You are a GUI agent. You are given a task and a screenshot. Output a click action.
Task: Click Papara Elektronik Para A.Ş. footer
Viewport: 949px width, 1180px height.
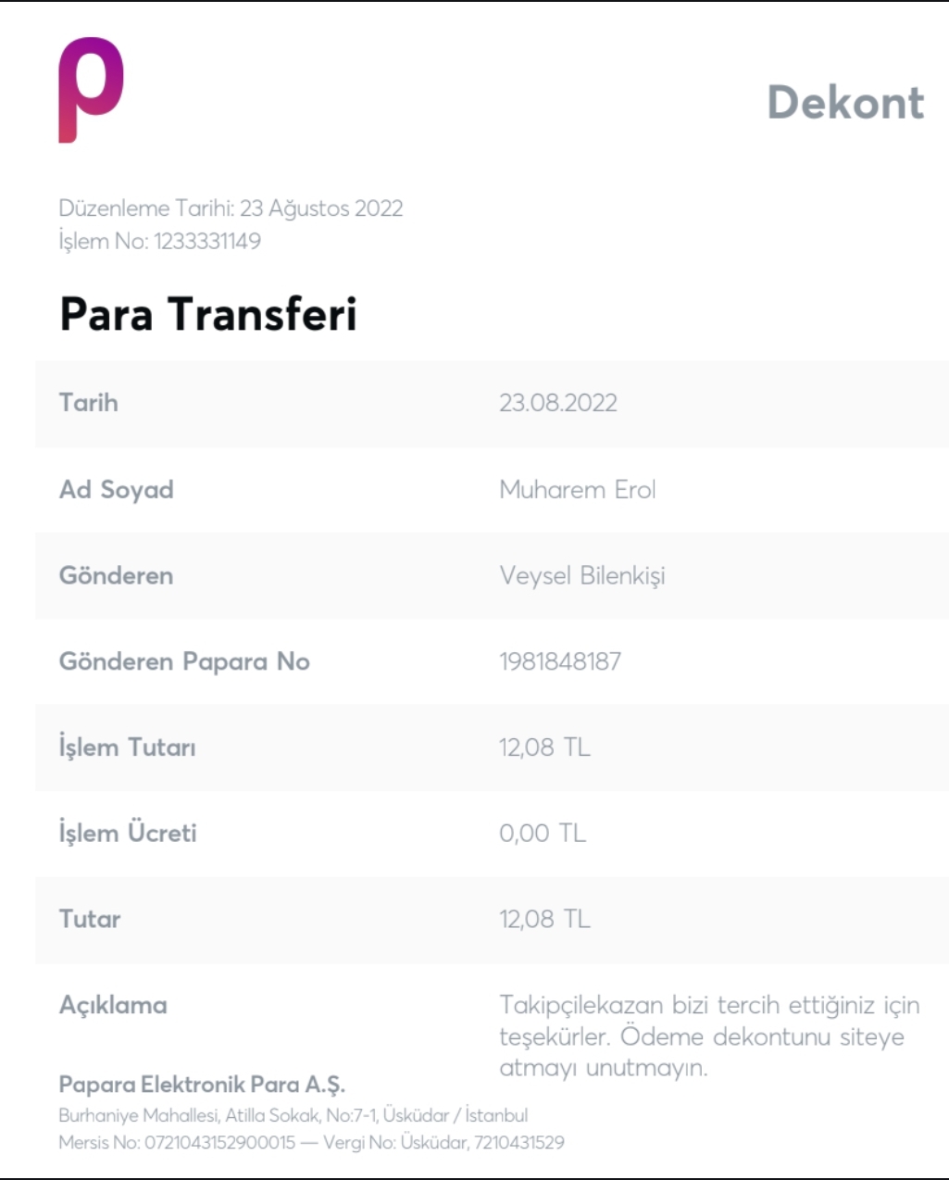click(202, 1085)
